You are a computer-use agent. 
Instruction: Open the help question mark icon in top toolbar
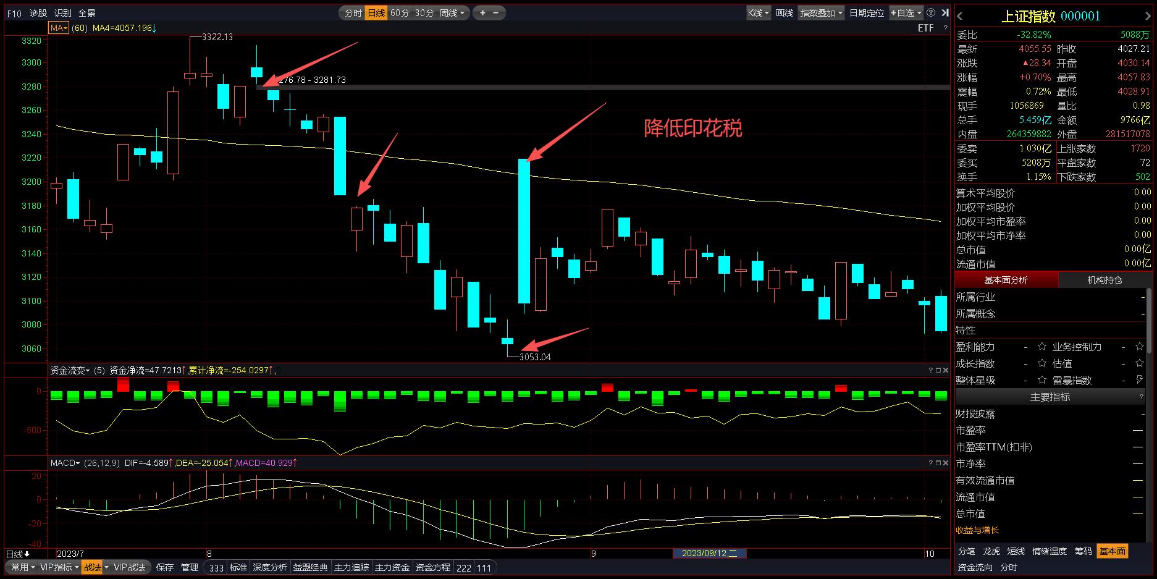click(x=931, y=12)
